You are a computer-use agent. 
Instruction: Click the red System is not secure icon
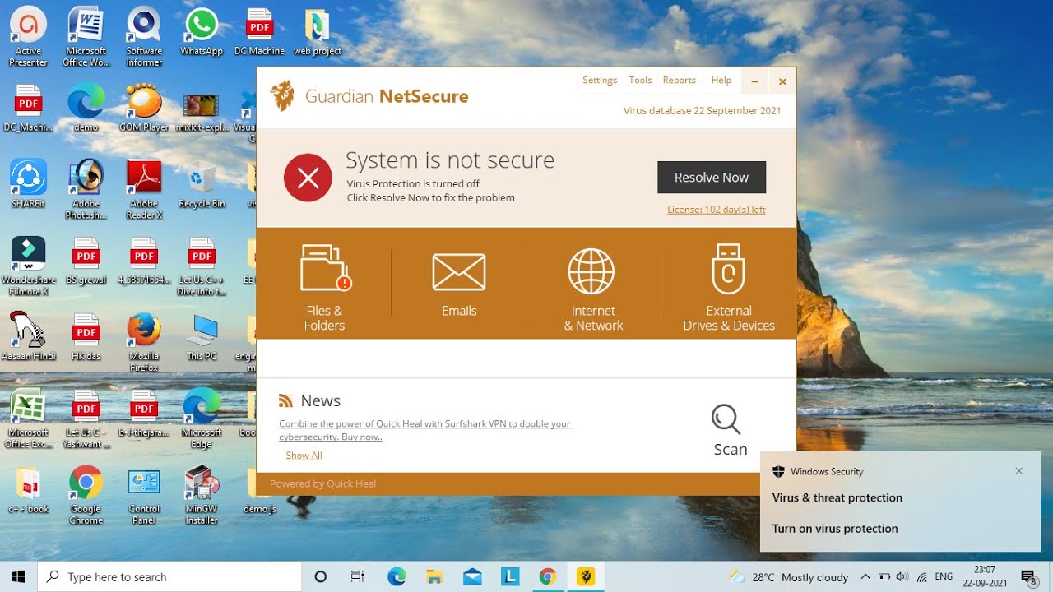point(308,178)
